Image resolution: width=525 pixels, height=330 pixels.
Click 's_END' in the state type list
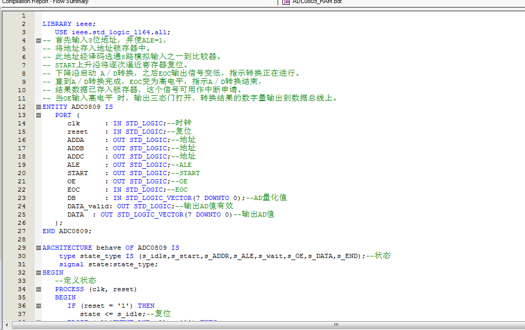pyautogui.click(x=347, y=256)
